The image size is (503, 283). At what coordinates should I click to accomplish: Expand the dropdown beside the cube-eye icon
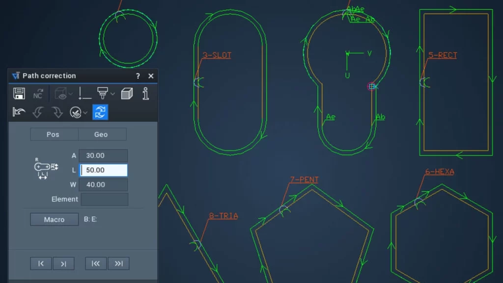(71, 94)
